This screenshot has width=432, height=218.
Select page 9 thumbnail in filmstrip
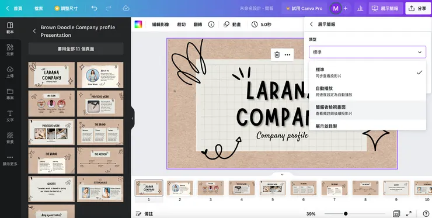click(x=396, y=188)
